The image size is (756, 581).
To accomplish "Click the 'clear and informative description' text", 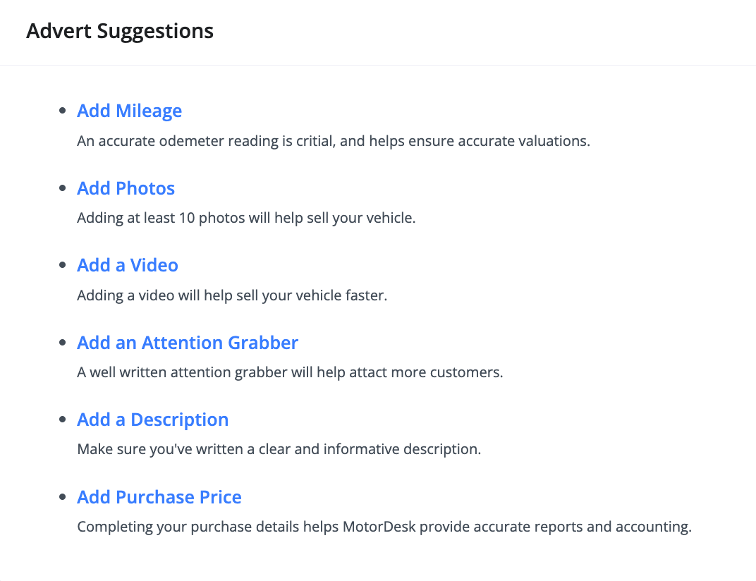I will 279,449.
